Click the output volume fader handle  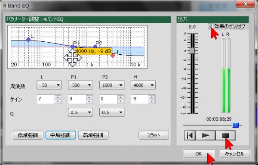point(192,51)
